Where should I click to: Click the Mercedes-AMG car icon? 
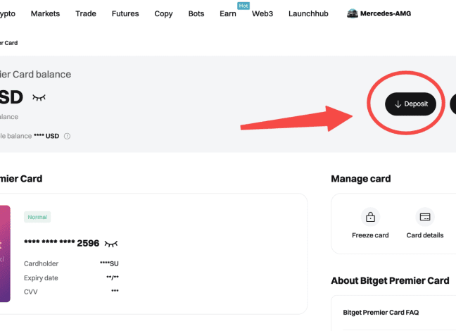(x=353, y=13)
